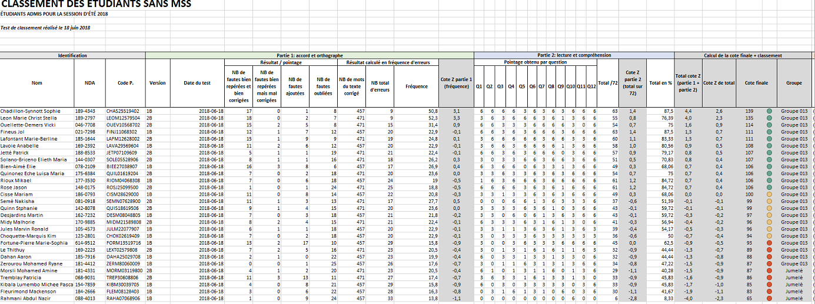Click red indicator icon in Fortune-Pierre Marie-Sophia's row
The height and width of the screenshot is (304, 815).
point(769,243)
